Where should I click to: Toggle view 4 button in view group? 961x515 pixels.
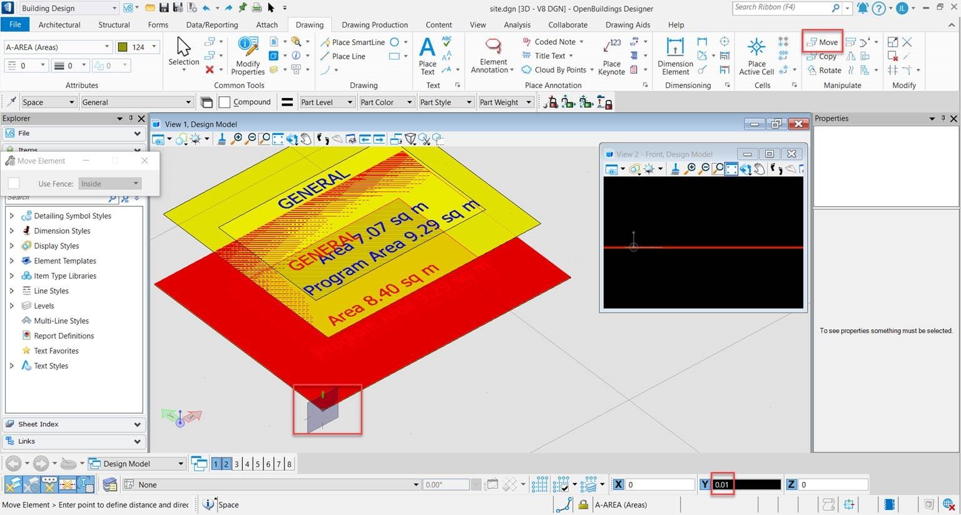pos(247,464)
